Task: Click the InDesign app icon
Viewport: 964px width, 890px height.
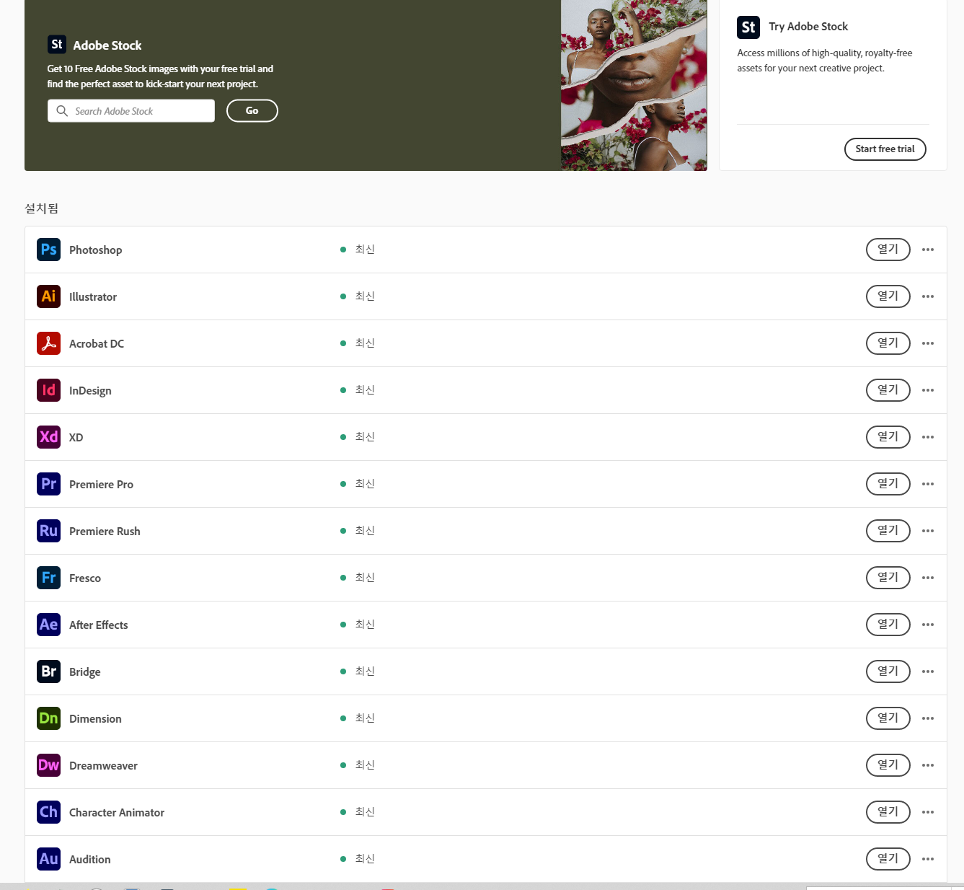Action: pyautogui.click(x=48, y=390)
